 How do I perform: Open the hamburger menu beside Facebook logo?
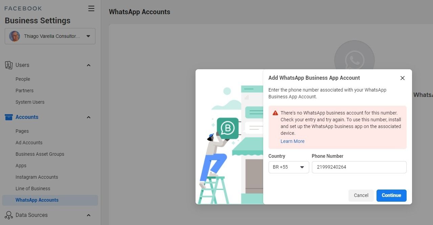(x=91, y=8)
